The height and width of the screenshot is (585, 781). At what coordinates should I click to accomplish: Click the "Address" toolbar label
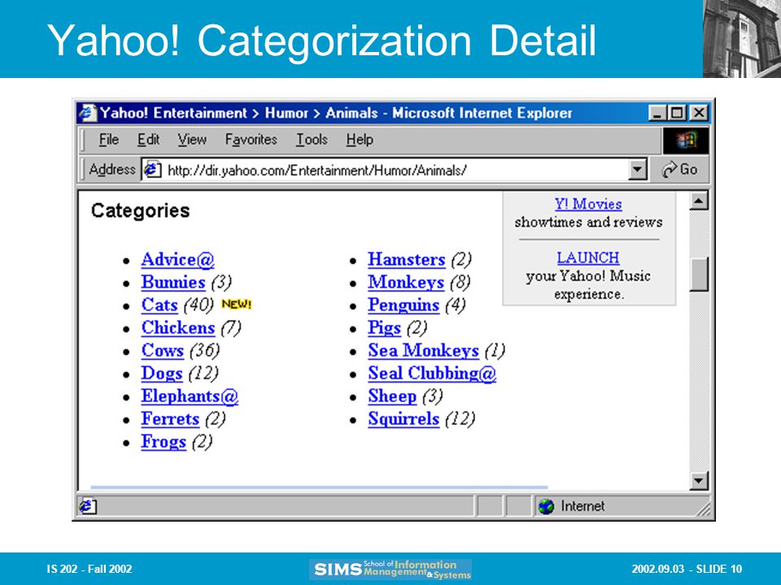[x=112, y=170]
